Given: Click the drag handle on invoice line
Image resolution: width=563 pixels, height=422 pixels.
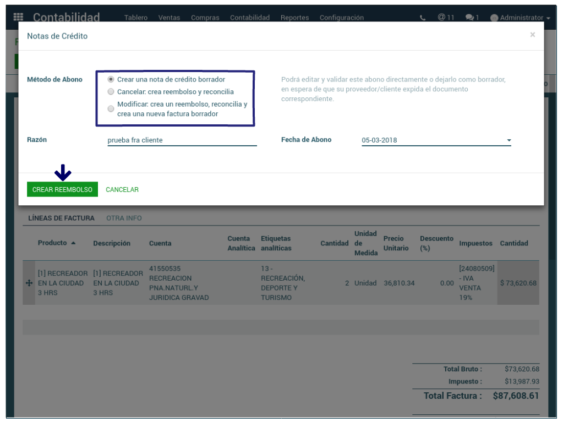Looking at the screenshot, I should tap(29, 283).
